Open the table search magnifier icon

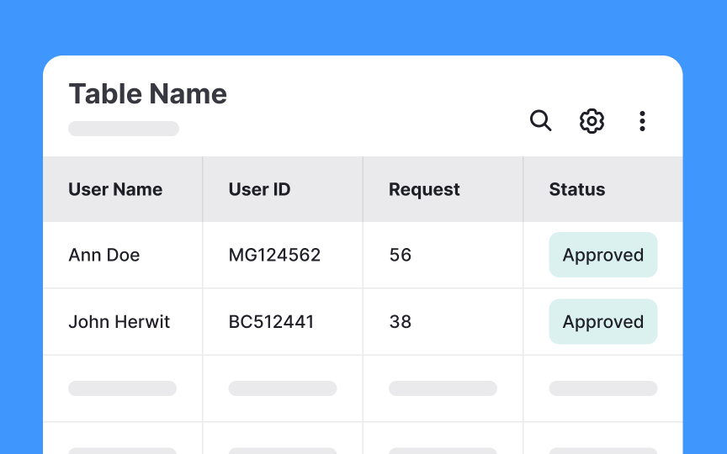[540, 121]
